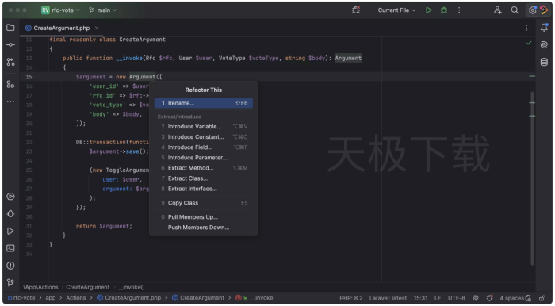The width and height of the screenshot is (555, 306).
Task: Open the Terminal tool window icon
Action: coord(10,248)
